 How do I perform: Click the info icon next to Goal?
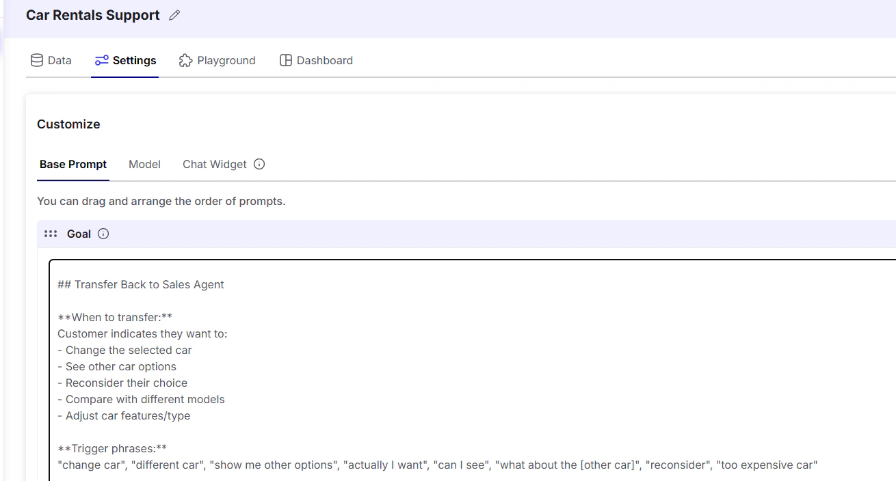[x=103, y=234]
